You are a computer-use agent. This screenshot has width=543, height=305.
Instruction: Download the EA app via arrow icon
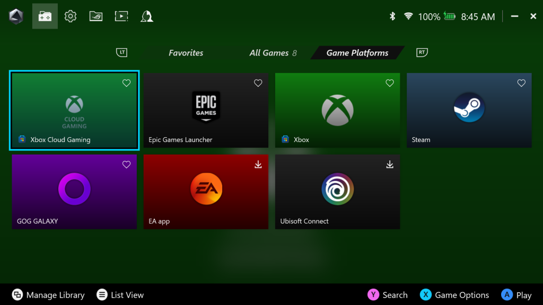258,165
